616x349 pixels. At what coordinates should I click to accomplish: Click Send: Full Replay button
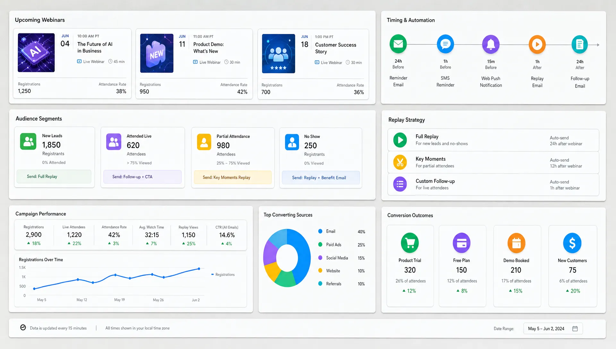(54, 176)
